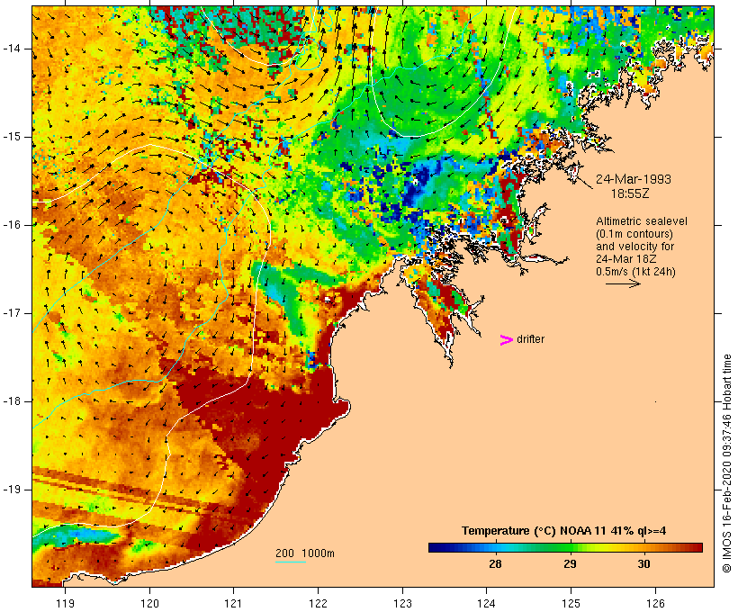Click the 'Altimetric sealevel' annotation line
This screenshot has width=738, height=612.
coord(642,221)
